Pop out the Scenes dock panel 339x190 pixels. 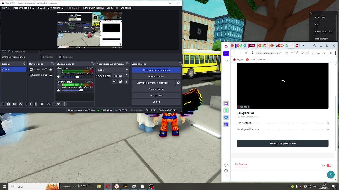click(x=25, y=64)
